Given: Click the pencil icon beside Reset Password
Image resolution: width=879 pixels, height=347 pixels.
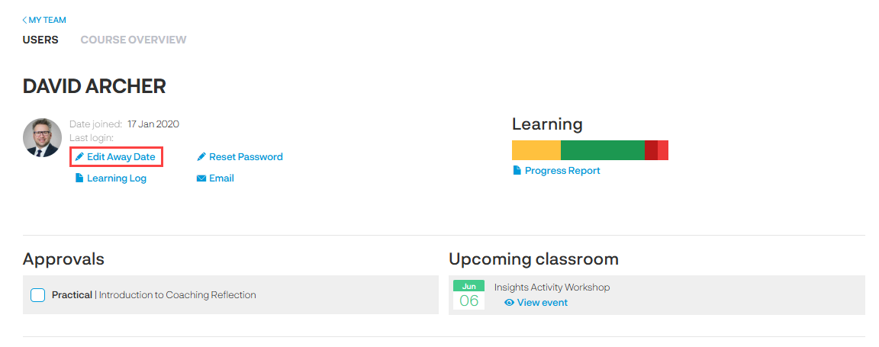Looking at the screenshot, I should click(201, 157).
